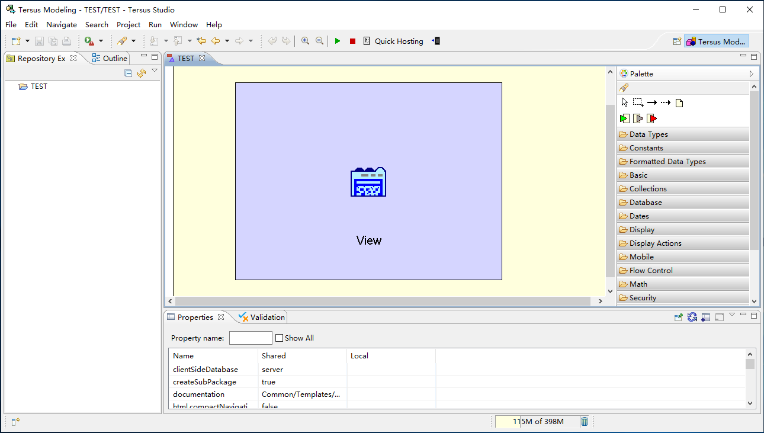
Task: Click the yellow Back navigation arrow
Action: point(216,41)
